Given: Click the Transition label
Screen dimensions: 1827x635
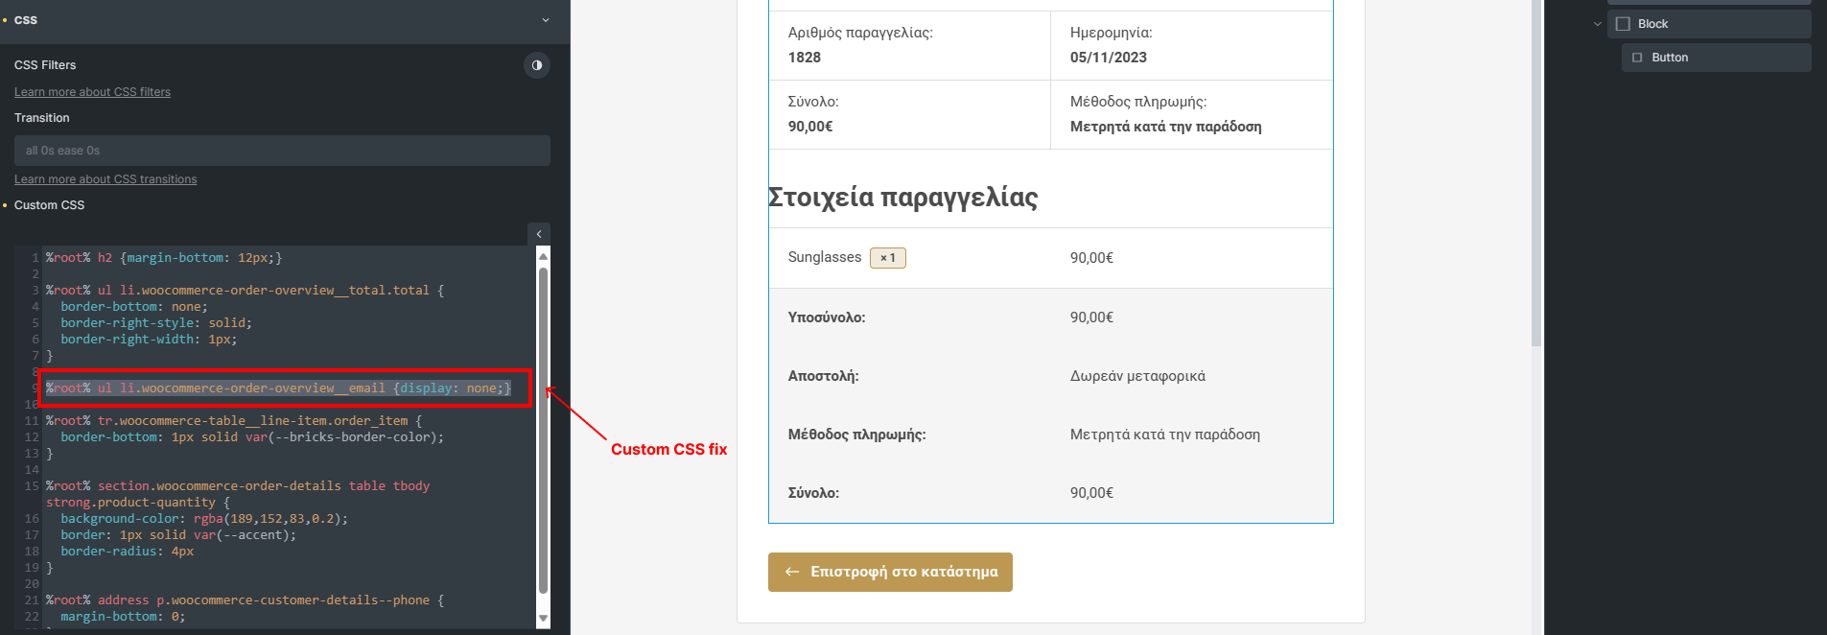Looking at the screenshot, I should click(42, 118).
